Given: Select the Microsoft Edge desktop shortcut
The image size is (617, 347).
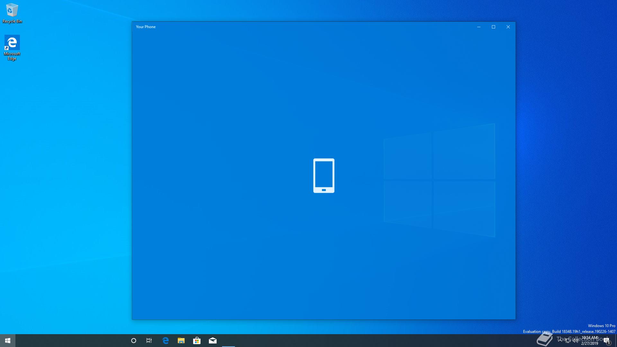Looking at the screenshot, I should coord(12,48).
